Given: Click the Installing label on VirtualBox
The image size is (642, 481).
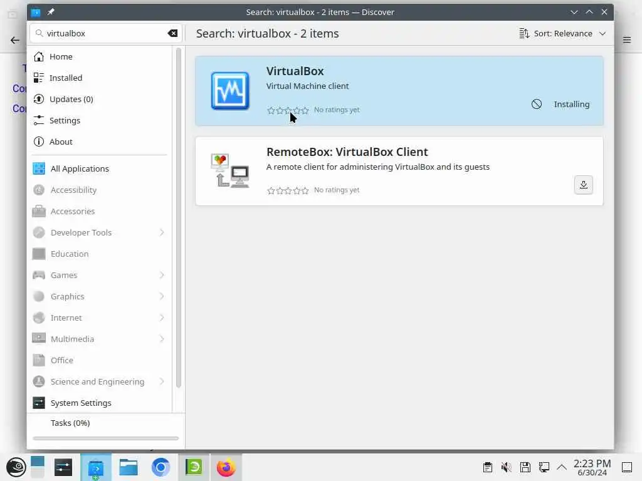Looking at the screenshot, I should click(x=572, y=105).
